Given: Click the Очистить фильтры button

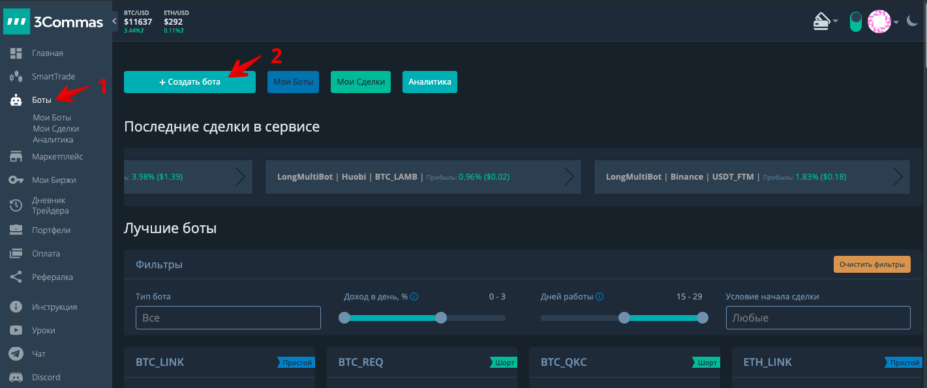Looking at the screenshot, I should pos(872,264).
